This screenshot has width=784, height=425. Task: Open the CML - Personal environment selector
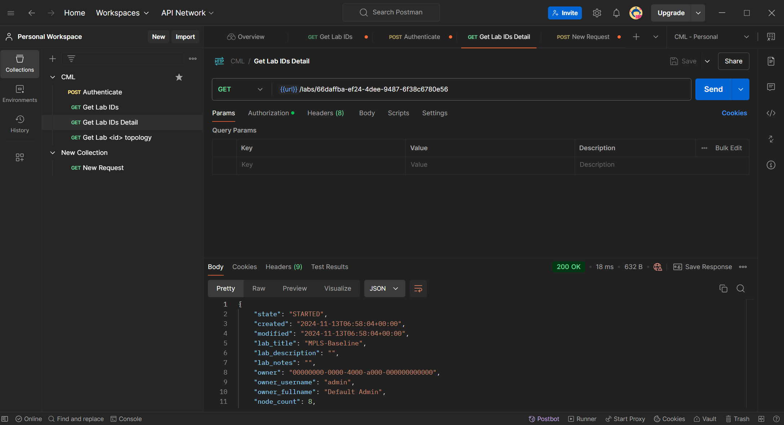pos(712,37)
